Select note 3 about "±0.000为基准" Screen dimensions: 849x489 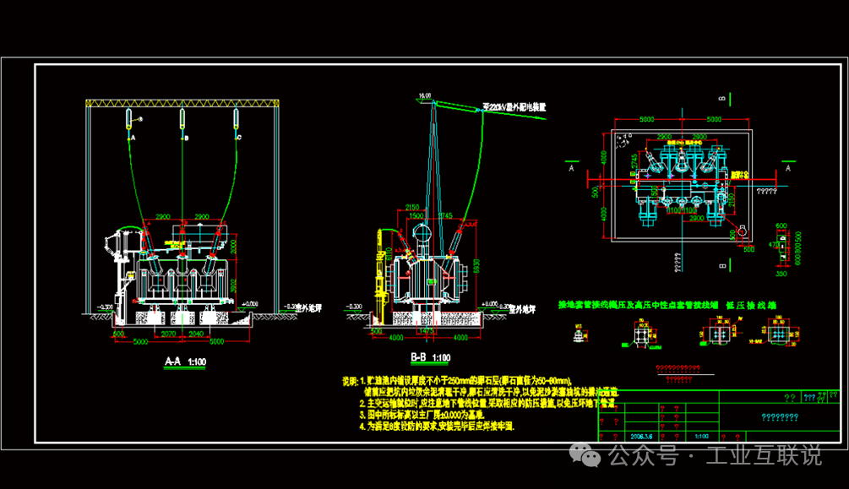click(x=422, y=415)
